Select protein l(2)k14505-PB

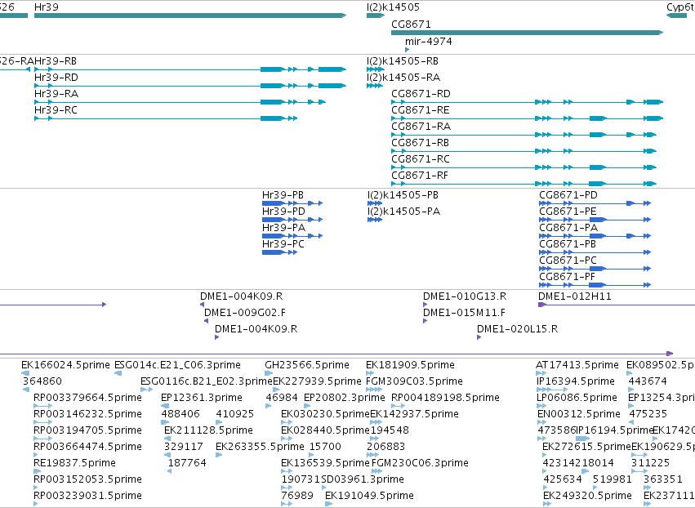click(x=403, y=195)
